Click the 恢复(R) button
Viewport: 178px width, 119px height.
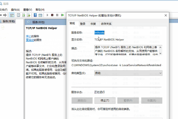152,100
